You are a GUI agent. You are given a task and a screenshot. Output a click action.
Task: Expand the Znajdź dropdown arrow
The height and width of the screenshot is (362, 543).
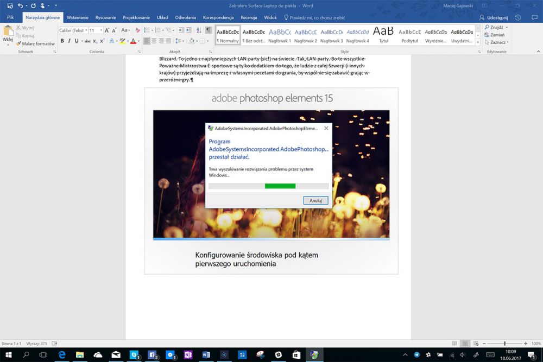[507, 27]
